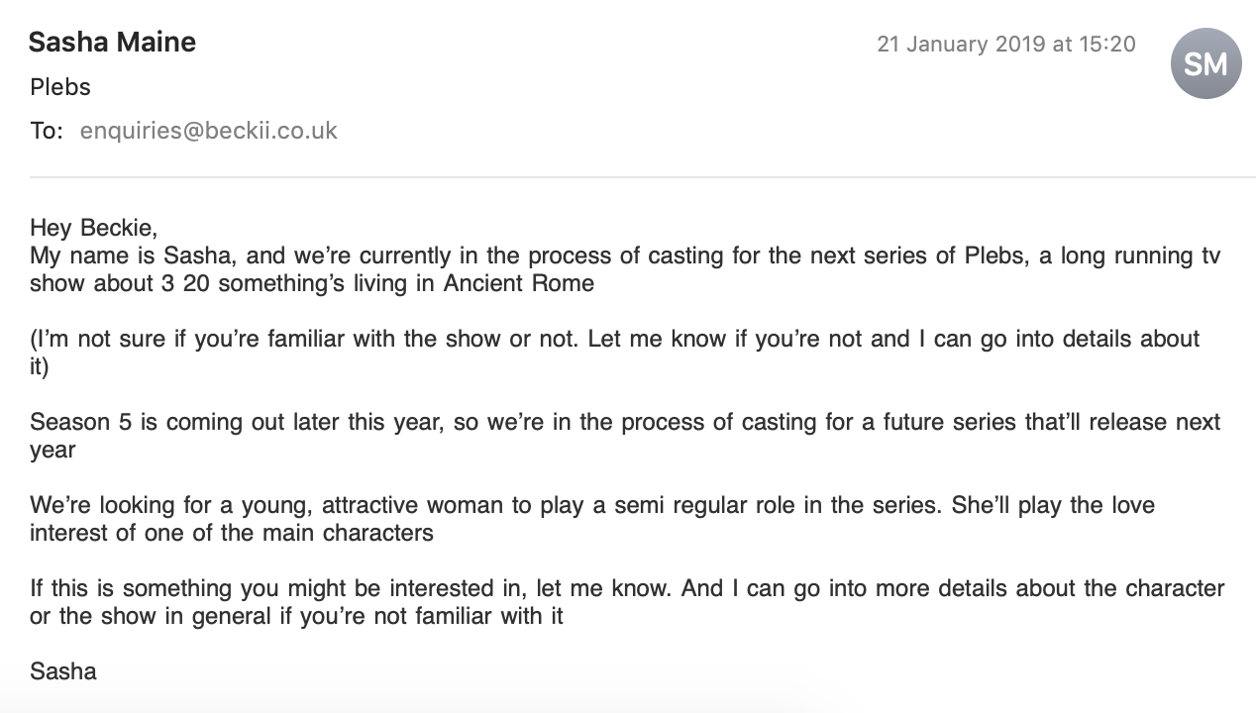Click the paragraph starting If this is something
1256x713 pixels.
pos(627,602)
